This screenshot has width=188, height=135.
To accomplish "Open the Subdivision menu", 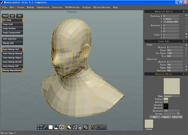I will (x=43, y=7).
